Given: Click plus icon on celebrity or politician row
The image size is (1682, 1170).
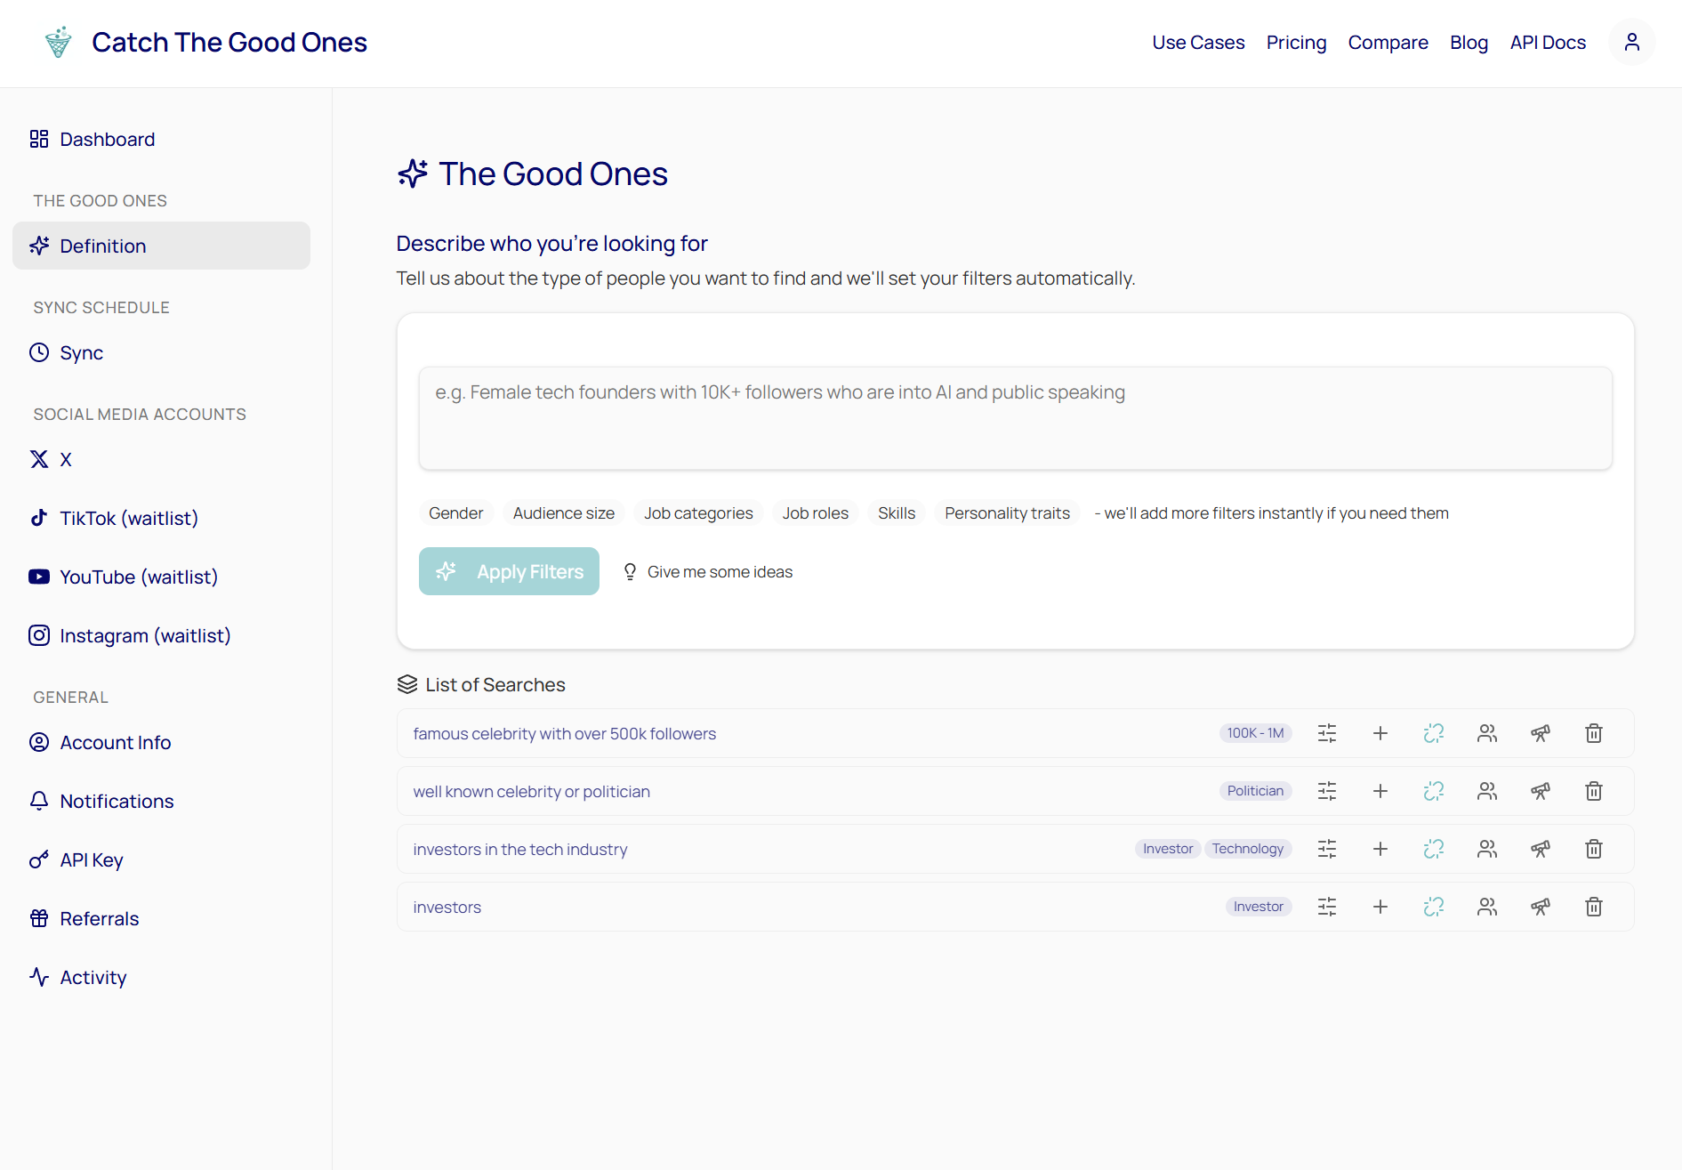Looking at the screenshot, I should click(1380, 791).
